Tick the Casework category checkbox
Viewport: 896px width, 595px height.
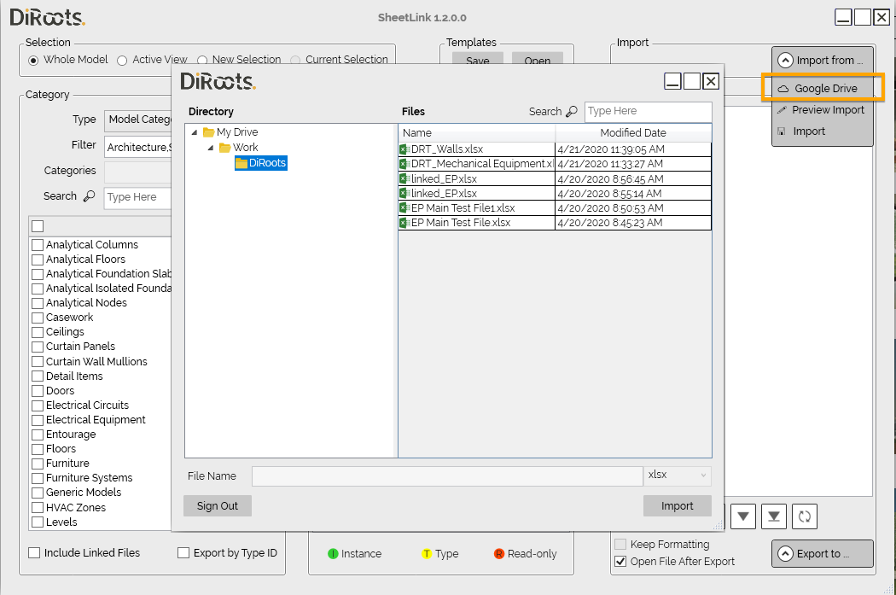[38, 318]
